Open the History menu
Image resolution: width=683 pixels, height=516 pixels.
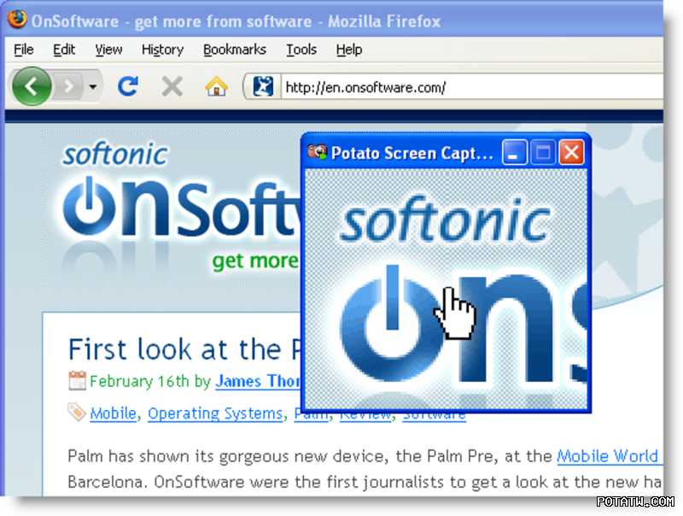tap(162, 50)
